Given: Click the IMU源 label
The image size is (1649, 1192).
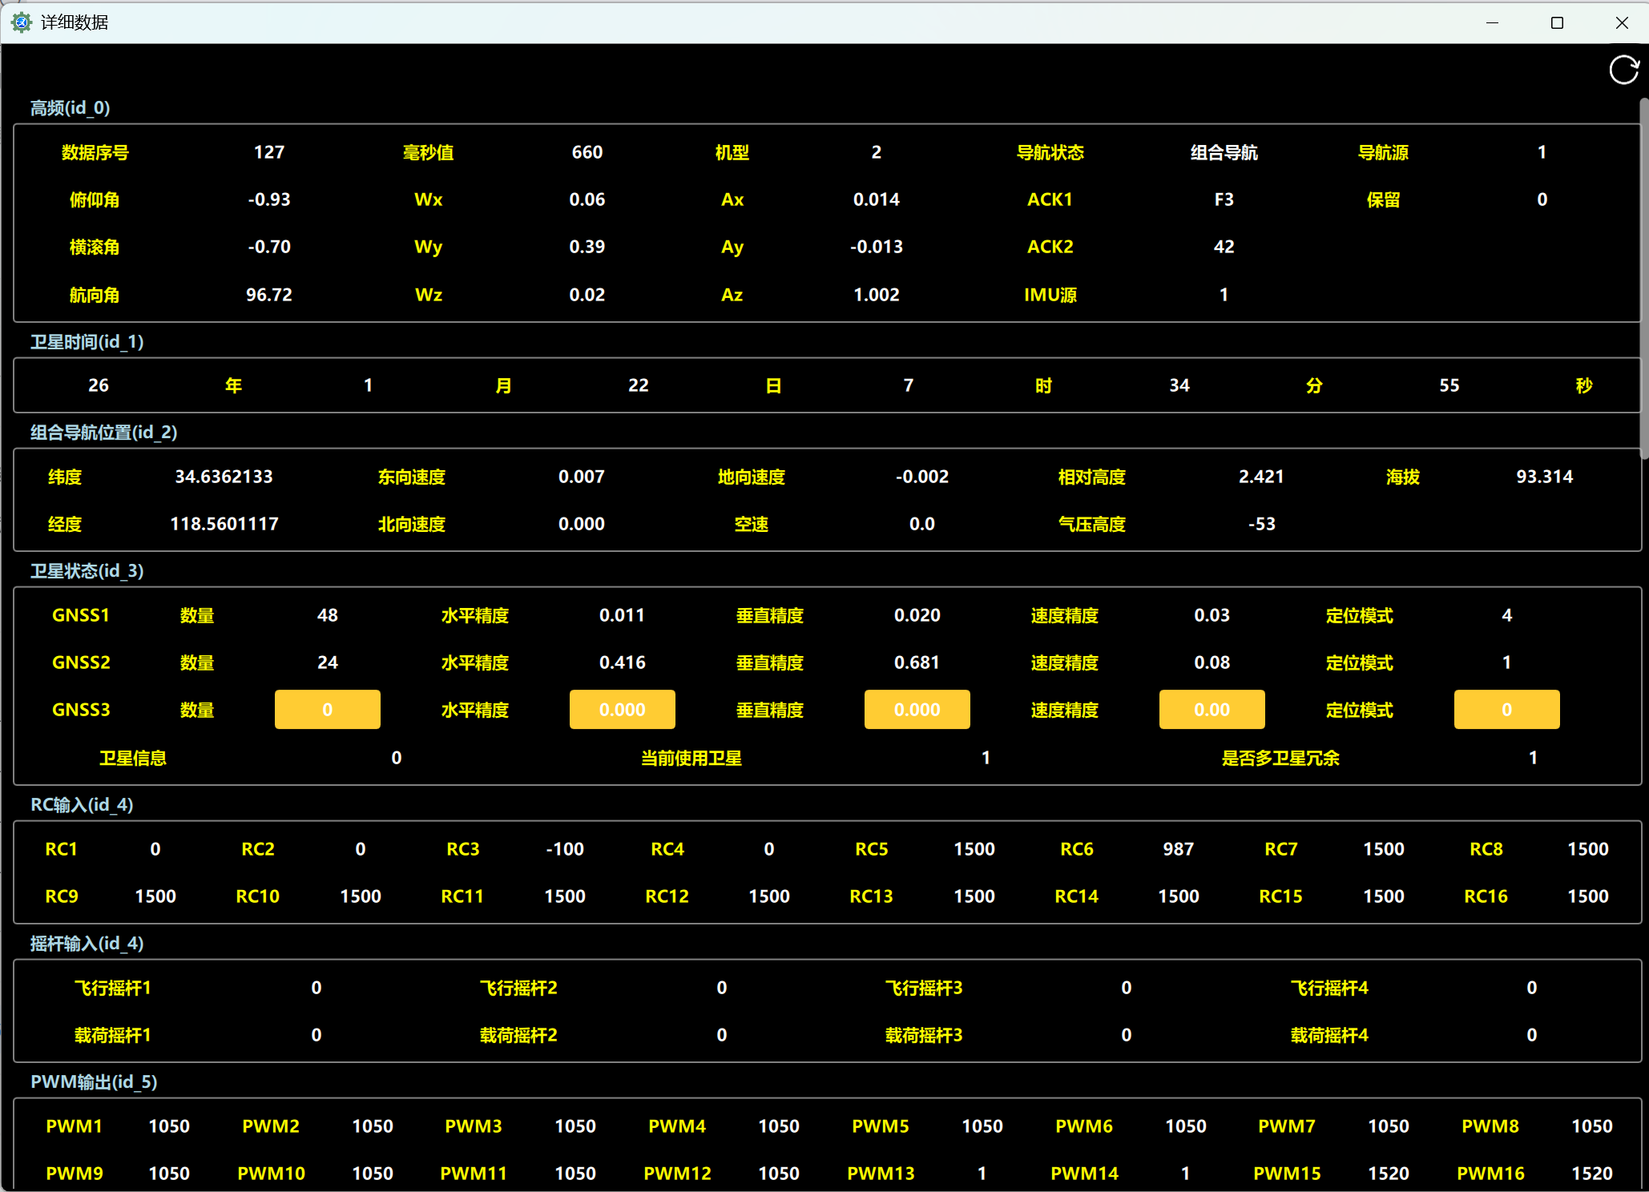Looking at the screenshot, I should click(x=1050, y=295).
